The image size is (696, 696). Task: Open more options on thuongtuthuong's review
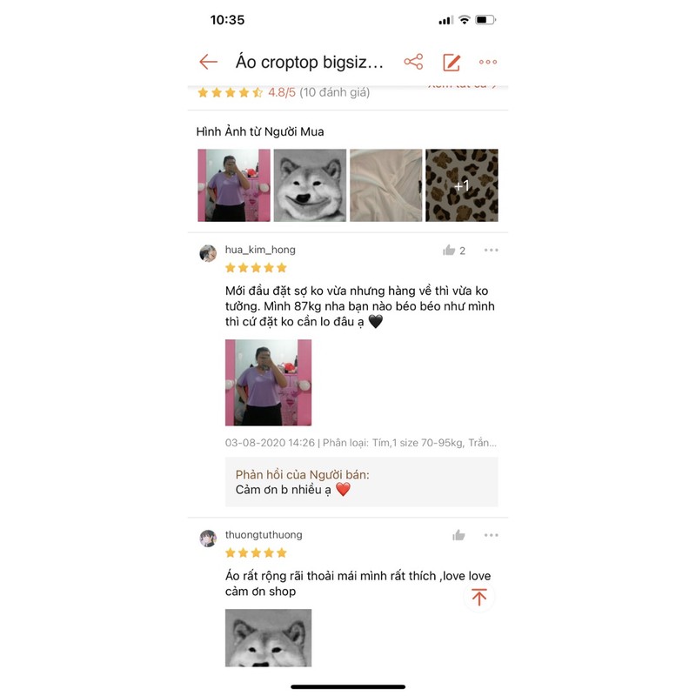click(491, 535)
